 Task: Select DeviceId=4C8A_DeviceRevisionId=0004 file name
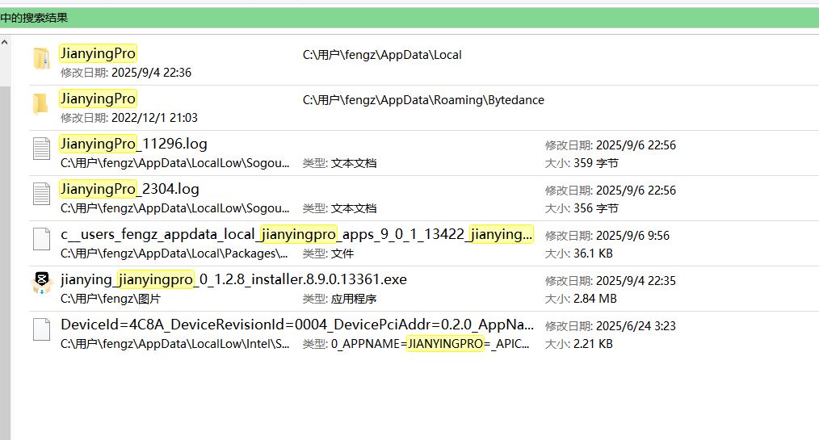(297, 325)
